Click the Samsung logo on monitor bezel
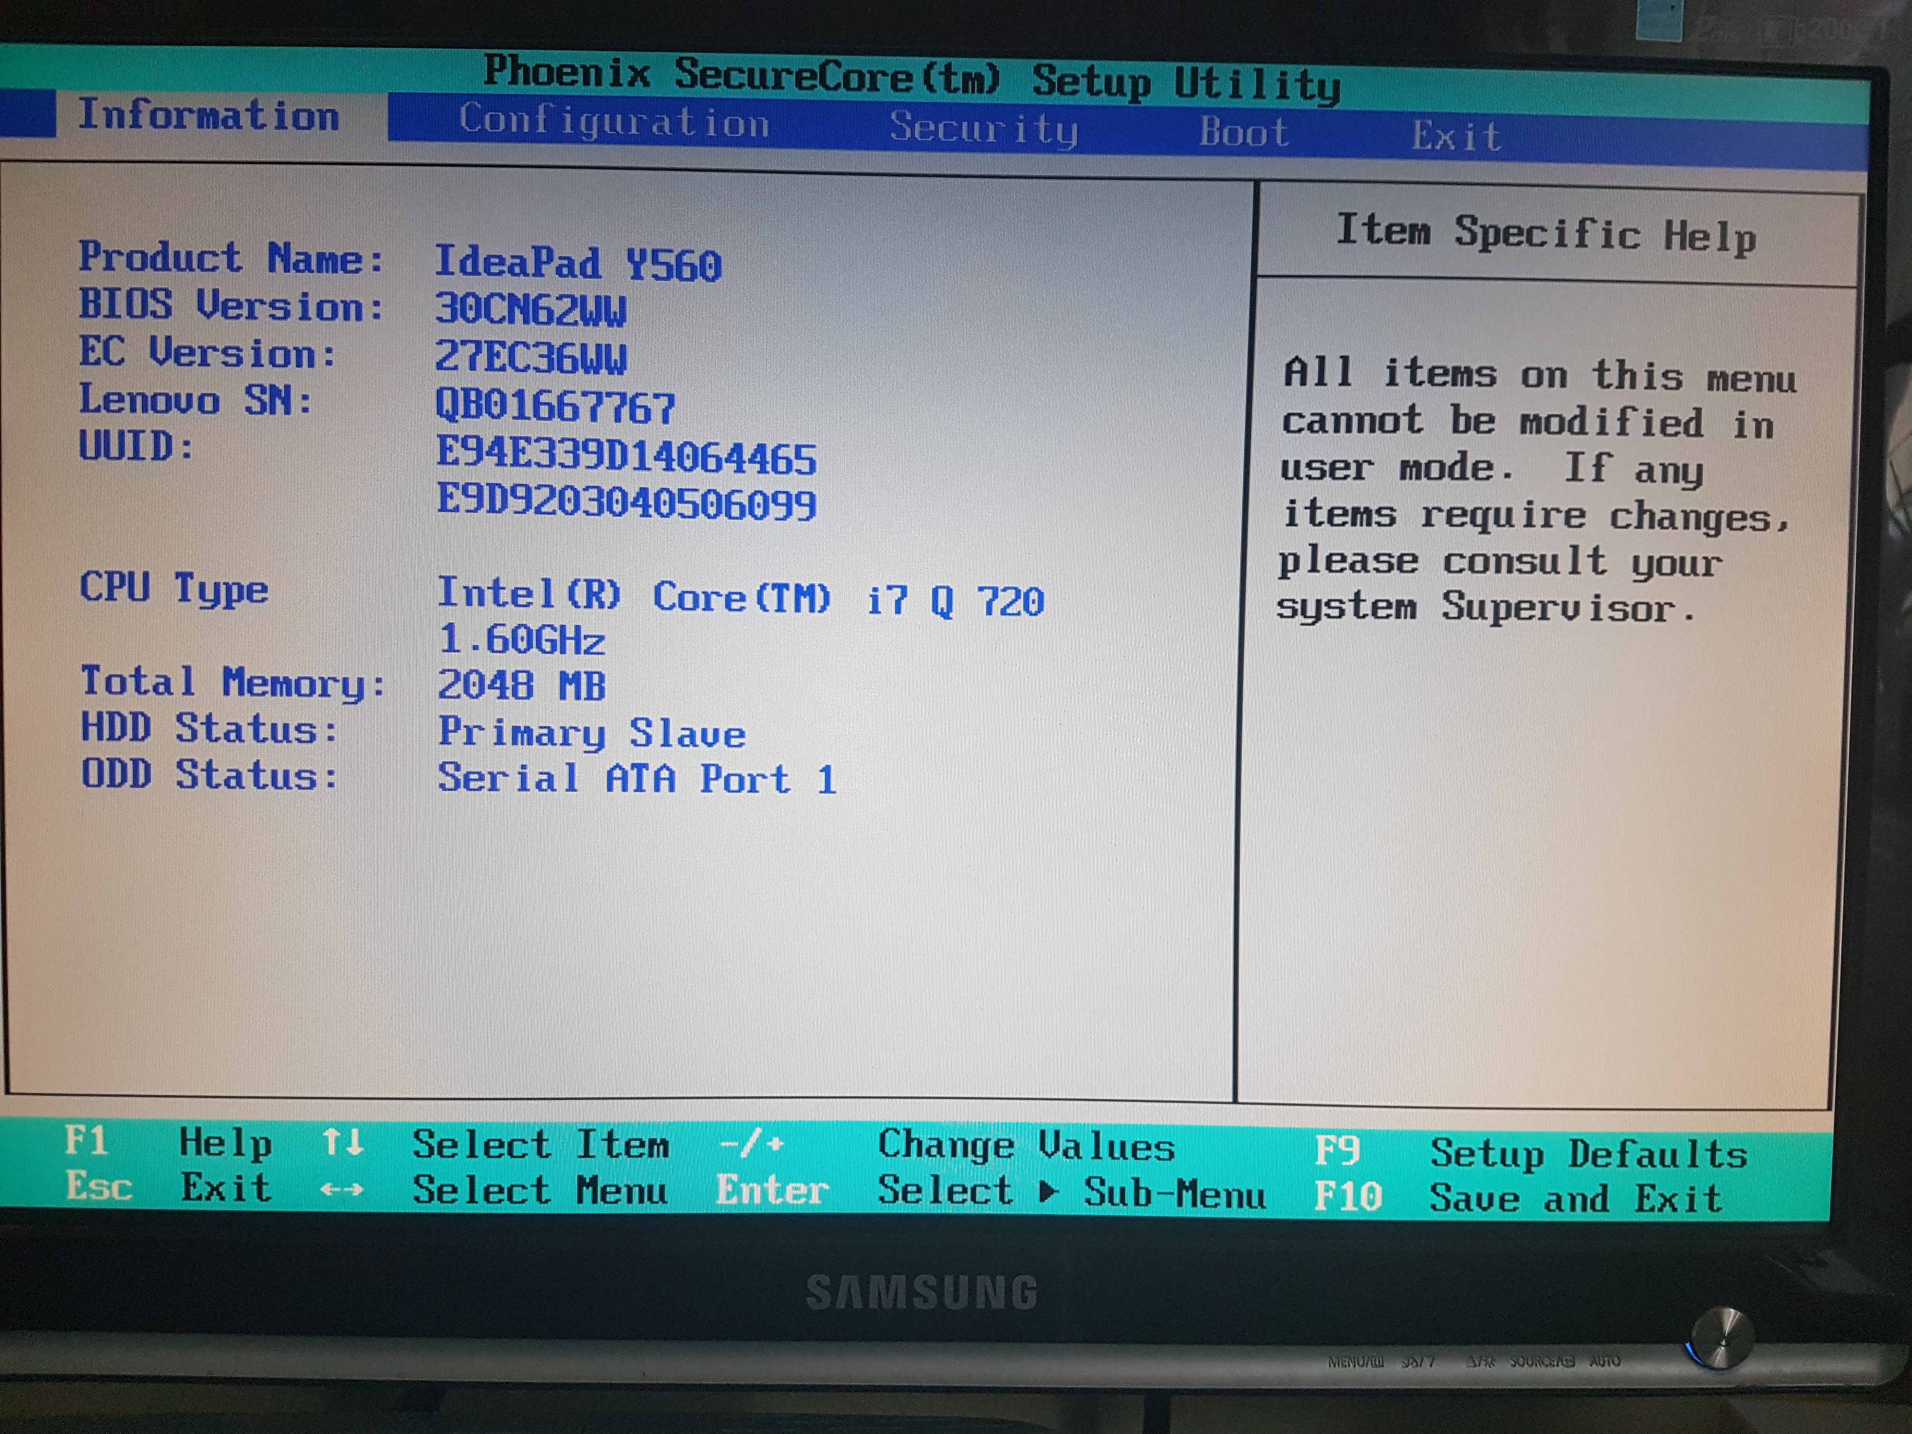 pyautogui.click(x=922, y=1293)
